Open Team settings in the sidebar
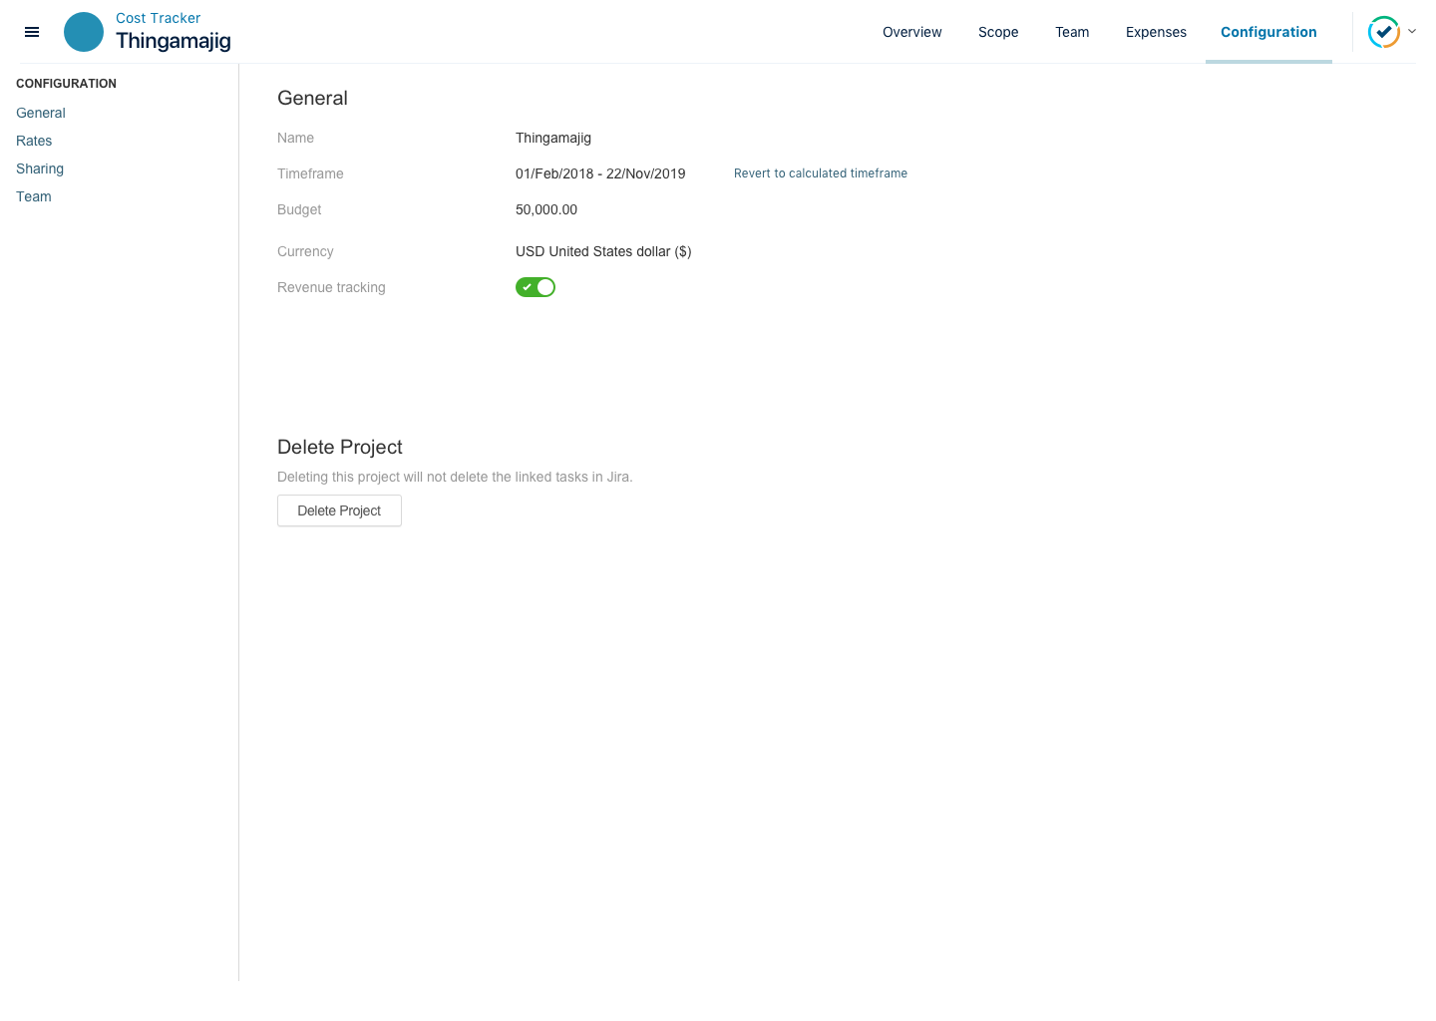The width and height of the screenshot is (1436, 1021). coord(34,196)
